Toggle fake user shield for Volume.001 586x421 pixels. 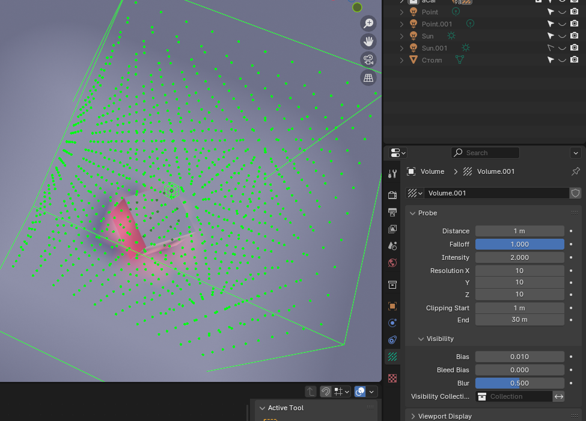[575, 193]
